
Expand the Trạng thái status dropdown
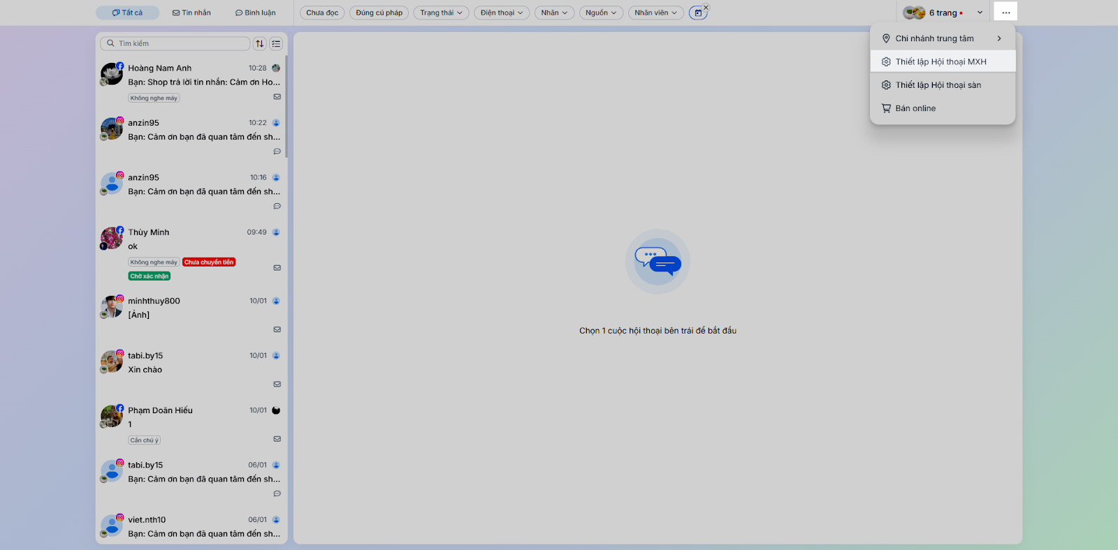click(442, 13)
